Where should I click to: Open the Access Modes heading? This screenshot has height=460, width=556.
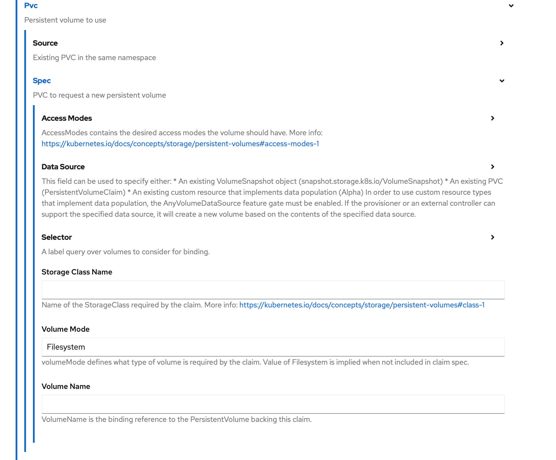point(67,118)
